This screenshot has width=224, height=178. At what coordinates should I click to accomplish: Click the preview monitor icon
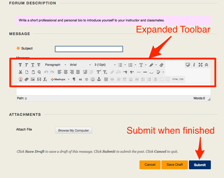pos(188,65)
